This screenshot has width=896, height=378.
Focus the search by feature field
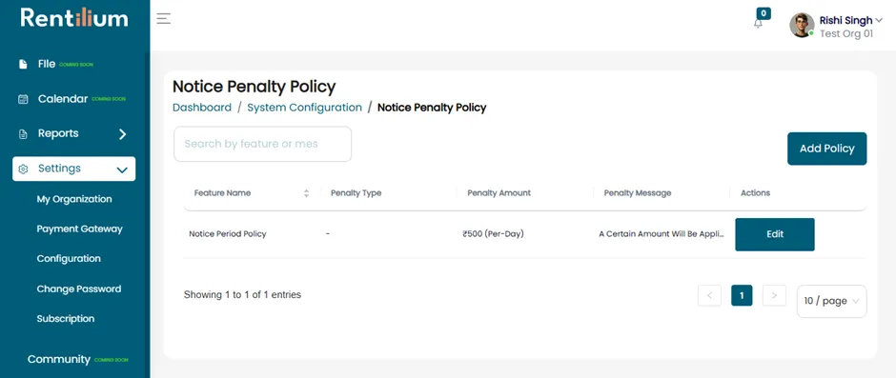pyautogui.click(x=263, y=144)
